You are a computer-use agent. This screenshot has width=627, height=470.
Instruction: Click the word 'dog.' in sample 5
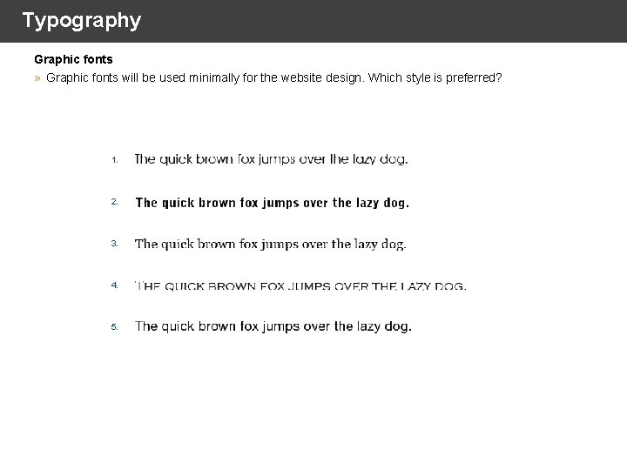click(398, 327)
